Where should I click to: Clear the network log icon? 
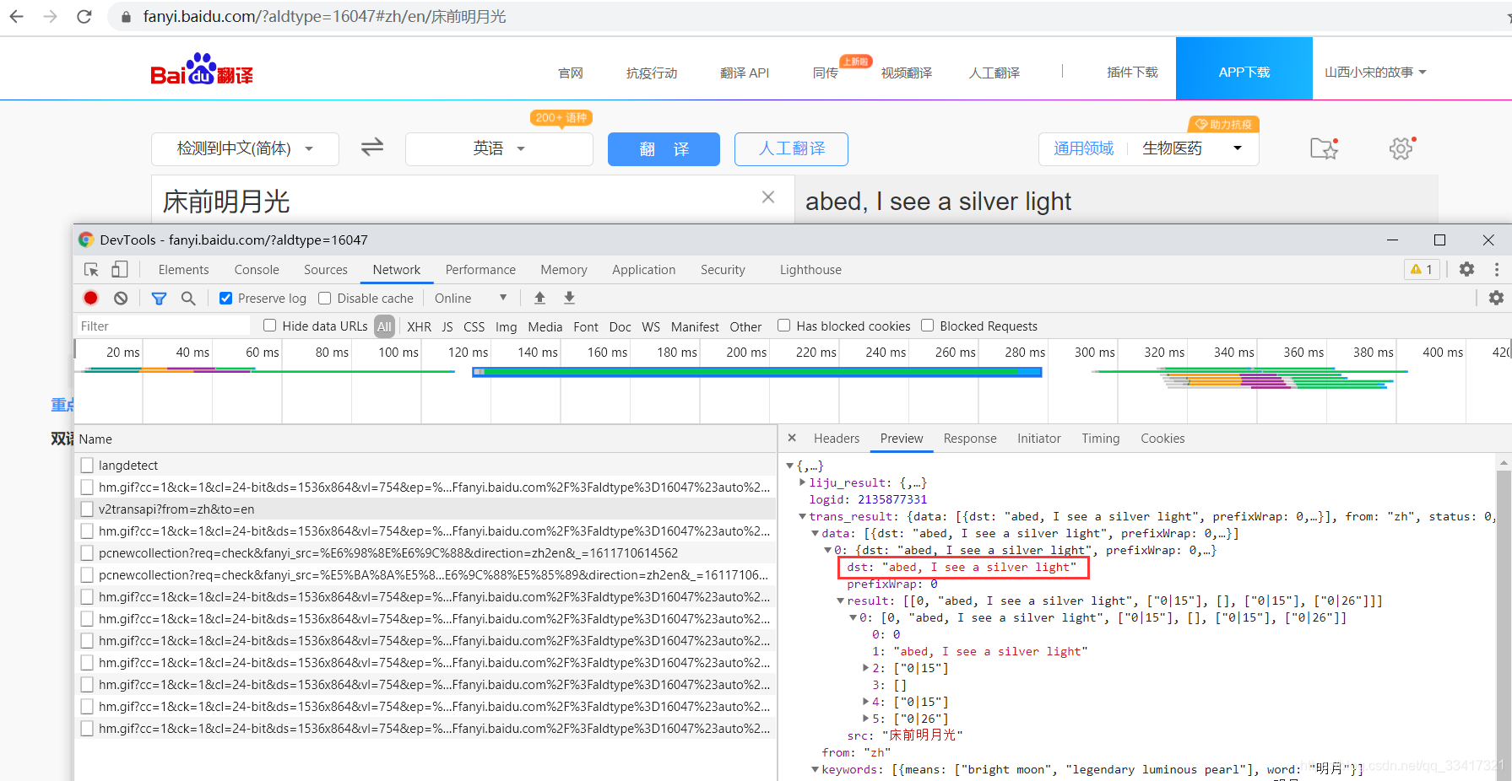tap(121, 298)
